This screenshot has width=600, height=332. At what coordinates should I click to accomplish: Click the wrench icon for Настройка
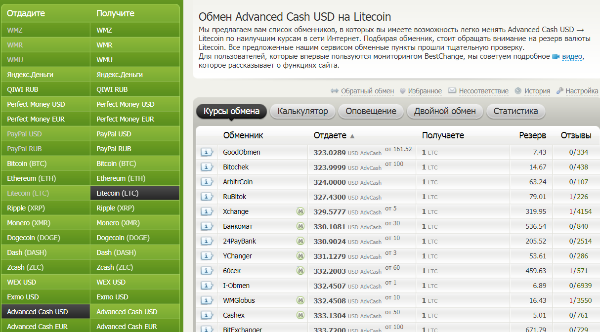[560, 91]
